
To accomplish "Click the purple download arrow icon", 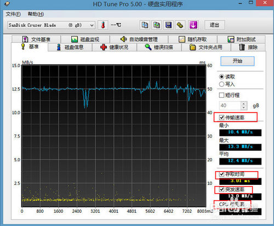I will click(x=193, y=25).
